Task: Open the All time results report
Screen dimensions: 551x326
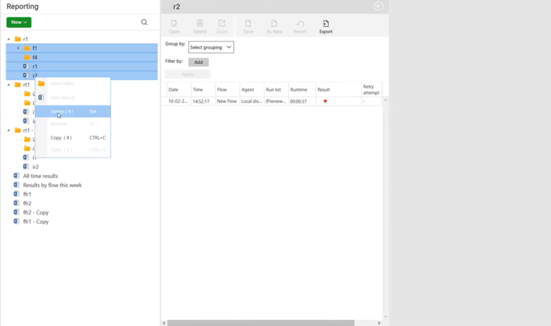Action: (40, 176)
